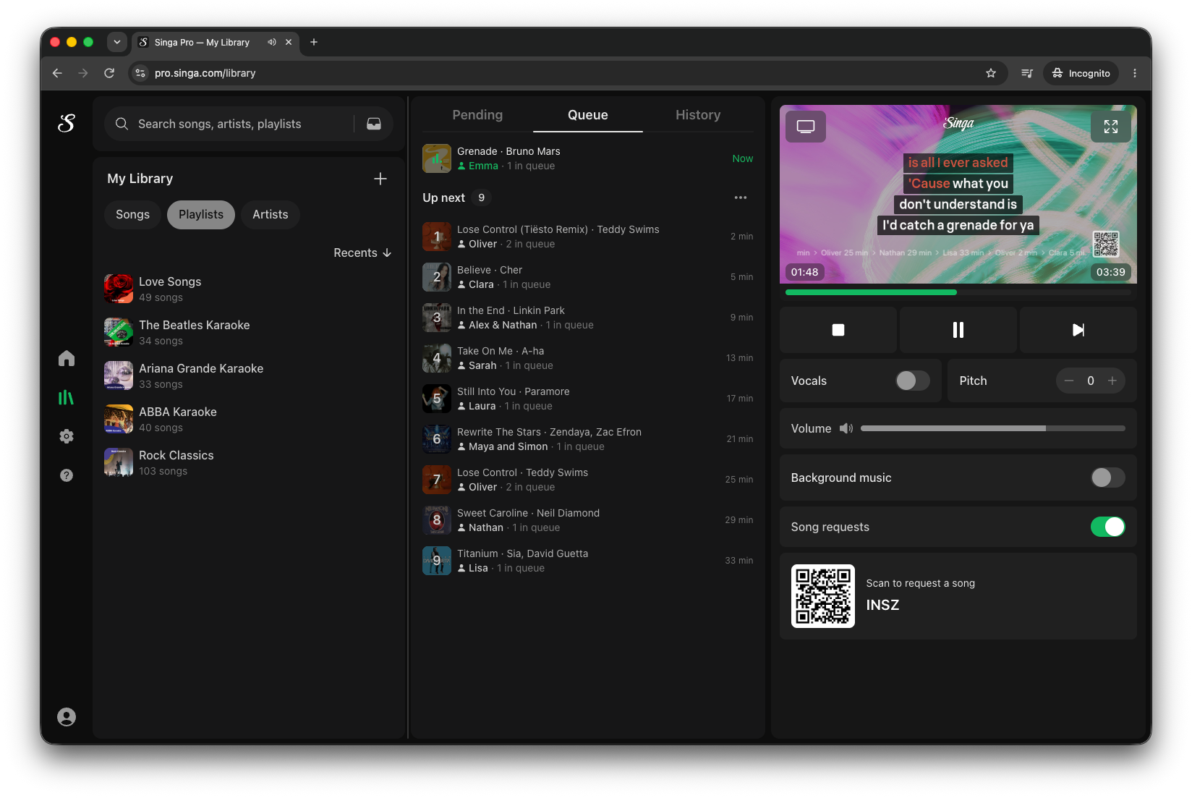Seek within the song progress bar

[x=958, y=292]
